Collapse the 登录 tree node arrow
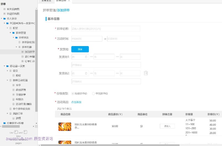 coord(7,71)
